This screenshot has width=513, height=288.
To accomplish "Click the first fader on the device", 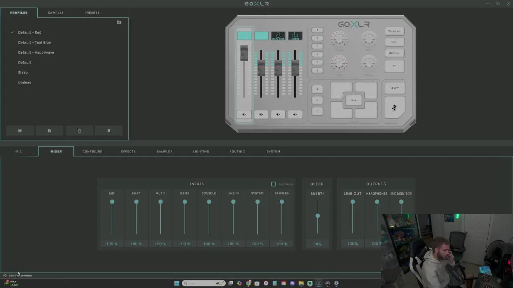I will coord(244,53).
